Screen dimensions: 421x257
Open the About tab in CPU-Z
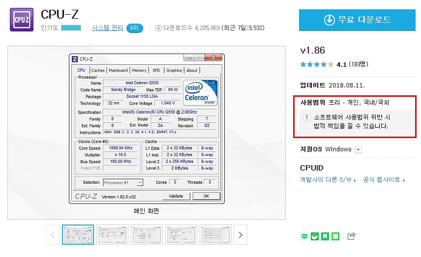click(x=192, y=70)
